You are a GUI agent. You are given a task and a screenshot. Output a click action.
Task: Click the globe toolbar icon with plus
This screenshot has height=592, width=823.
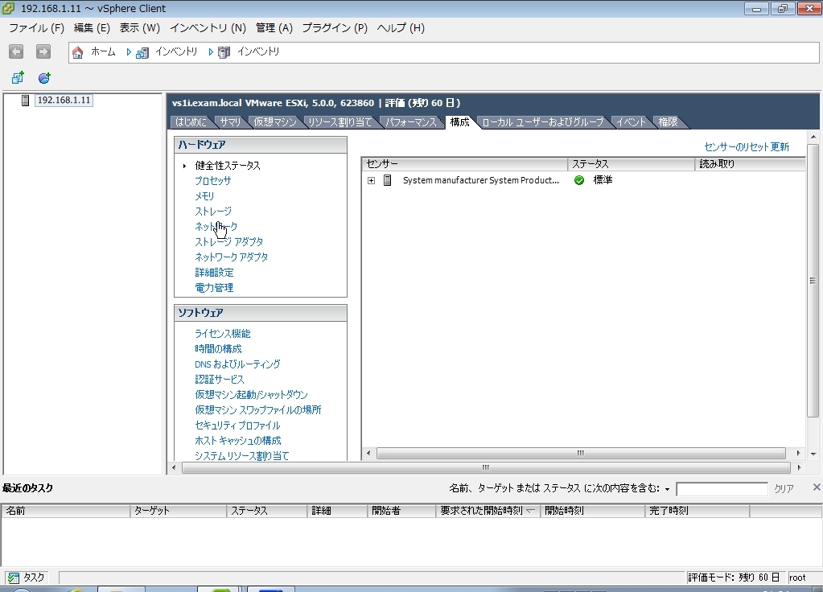click(x=44, y=78)
